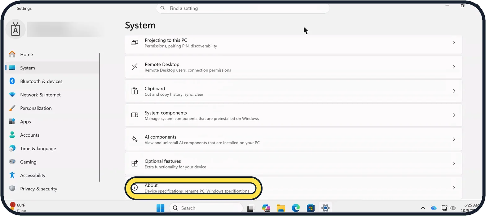Image resolution: width=486 pixels, height=216 pixels.
Task: Click 'Permissions, pairing PIN, discoverability' text
Action: coord(181,46)
